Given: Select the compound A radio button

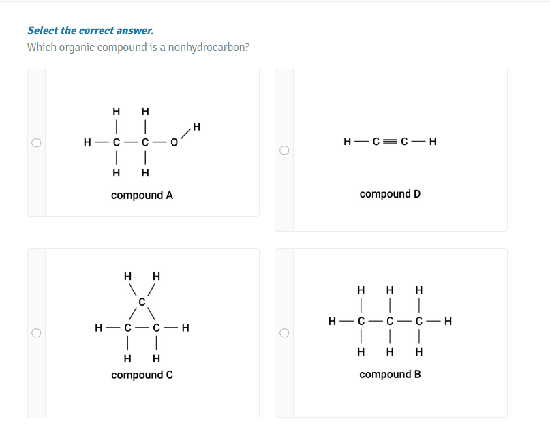Looking at the screenshot, I should 36,143.
